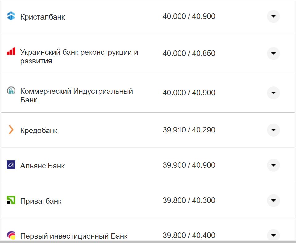The width and height of the screenshot is (296, 243).
Task: Expand the Украинский банк реконструкции row
Action: (273, 53)
